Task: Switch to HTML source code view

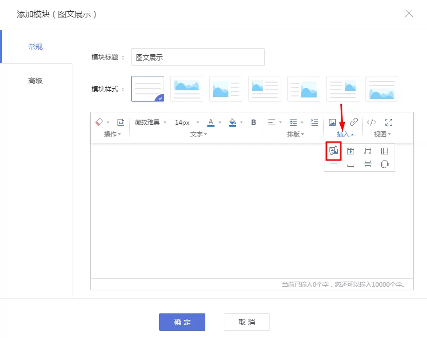Action: (372, 122)
